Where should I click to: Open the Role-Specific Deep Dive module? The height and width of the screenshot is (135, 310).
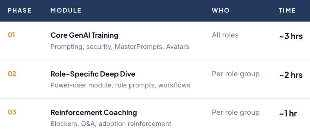[x=93, y=74]
